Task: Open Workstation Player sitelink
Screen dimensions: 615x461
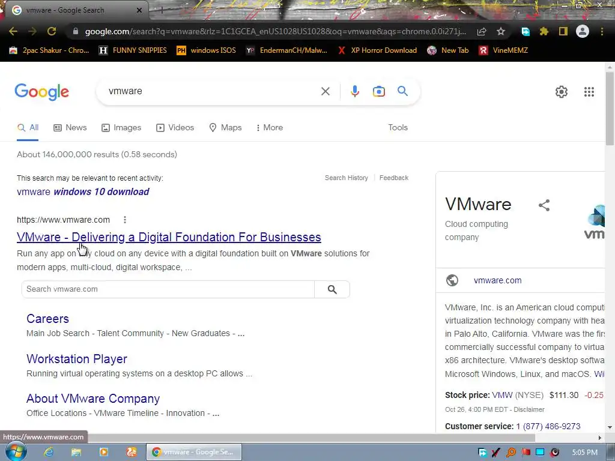Action: (77, 359)
